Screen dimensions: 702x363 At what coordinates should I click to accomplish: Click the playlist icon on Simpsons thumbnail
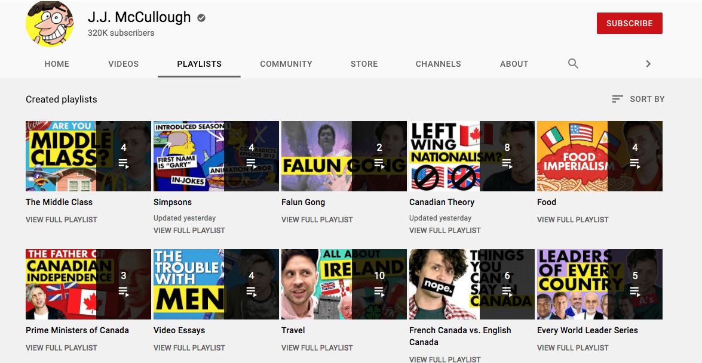coord(252,163)
